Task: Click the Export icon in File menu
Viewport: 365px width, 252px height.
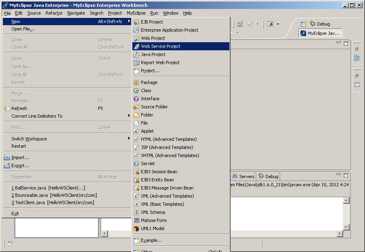Action: click(7, 166)
